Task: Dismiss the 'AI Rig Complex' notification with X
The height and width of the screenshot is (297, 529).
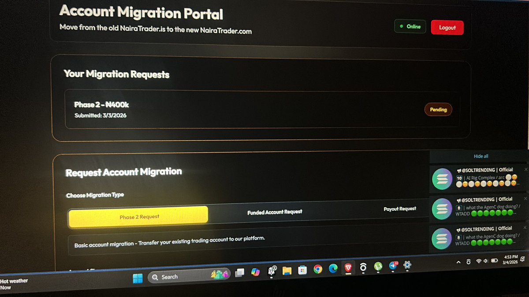Action: (x=525, y=169)
